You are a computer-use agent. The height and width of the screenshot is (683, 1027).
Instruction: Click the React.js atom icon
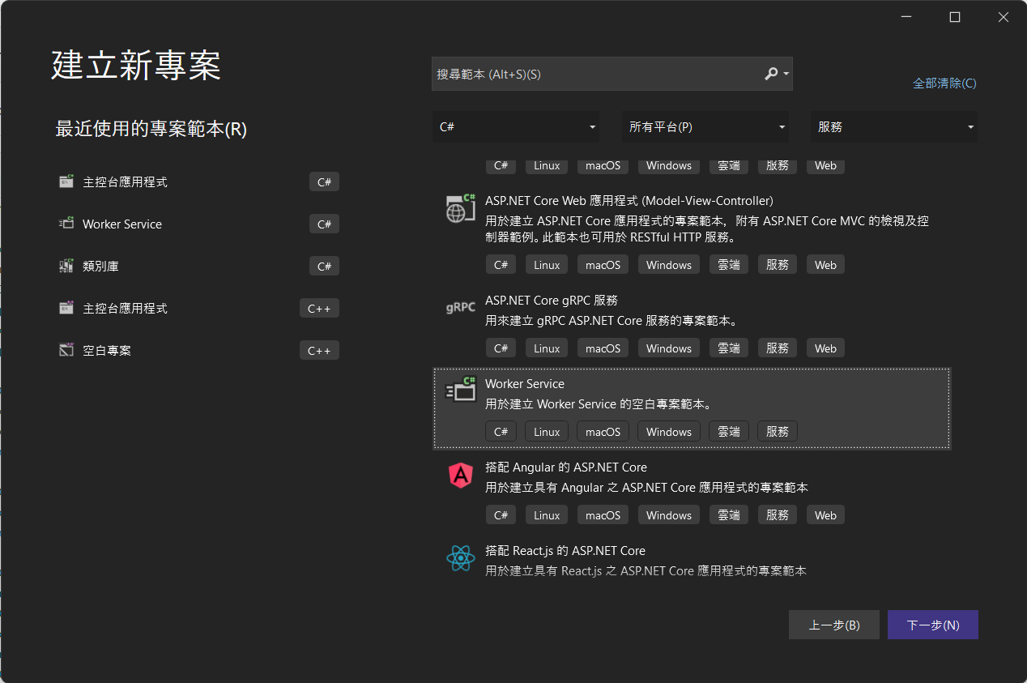tap(461, 558)
